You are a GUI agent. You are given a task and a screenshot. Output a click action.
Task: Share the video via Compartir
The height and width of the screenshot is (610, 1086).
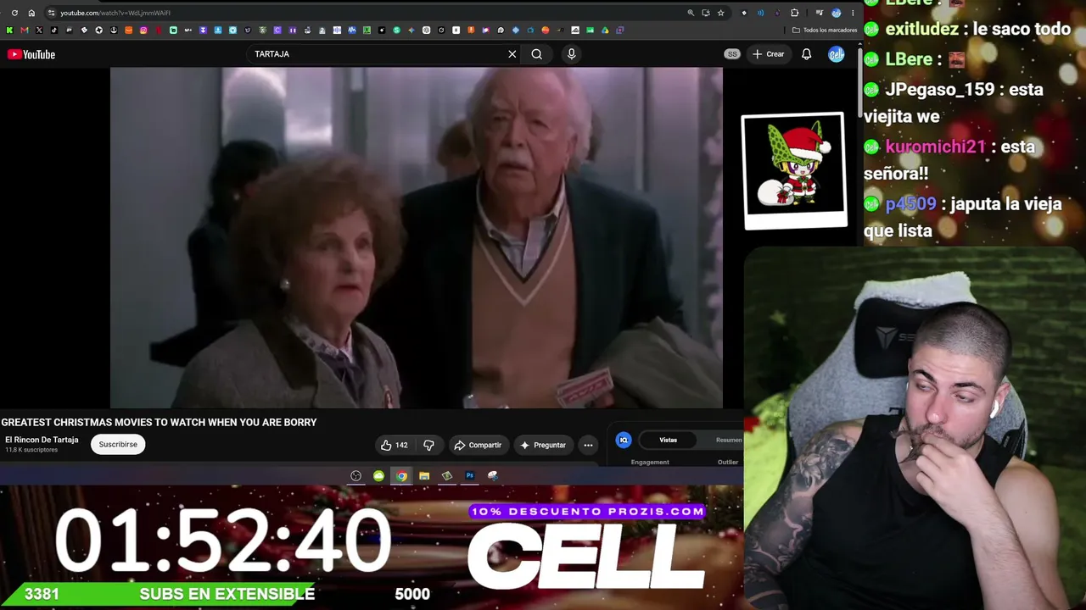coord(478,445)
